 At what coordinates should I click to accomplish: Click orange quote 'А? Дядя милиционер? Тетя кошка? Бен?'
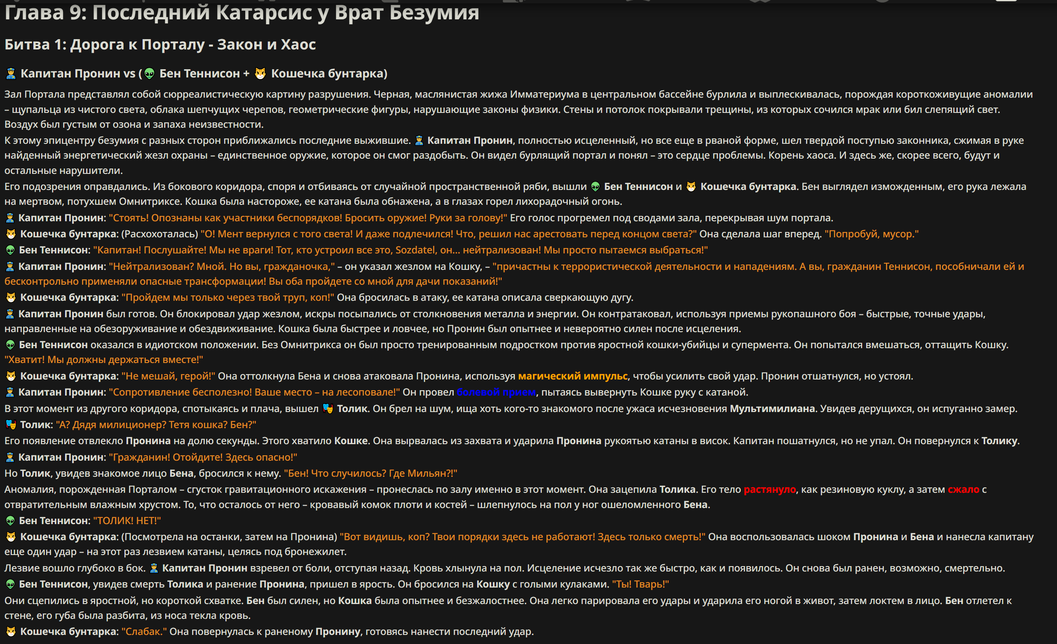(156, 425)
